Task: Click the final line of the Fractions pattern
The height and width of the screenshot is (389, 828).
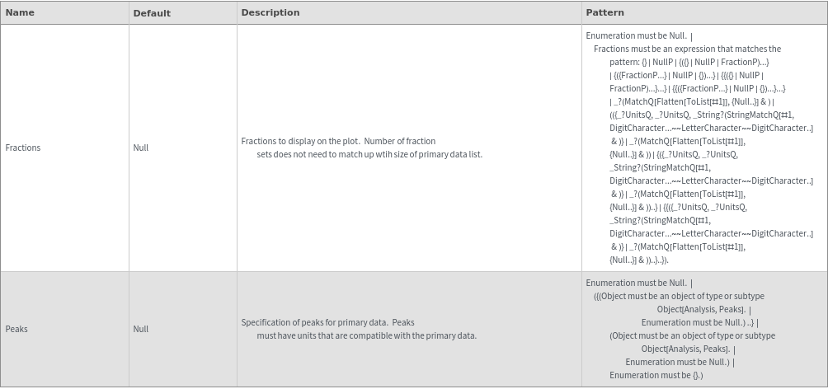Action: (x=638, y=260)
